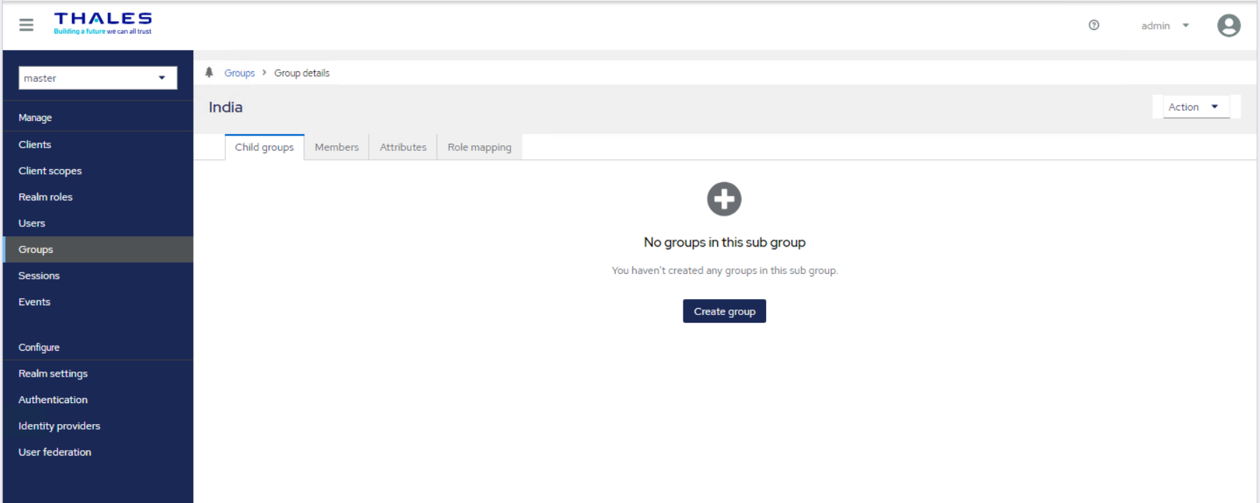Toggle the hamburger navigation menu
The image size is (1260, 503).
tap(27, 25)
